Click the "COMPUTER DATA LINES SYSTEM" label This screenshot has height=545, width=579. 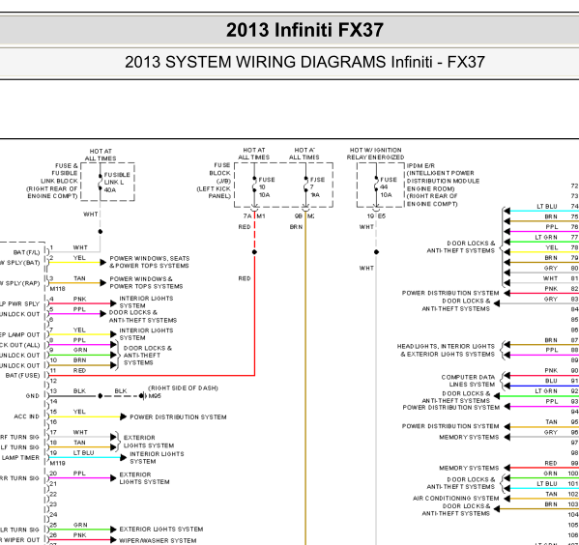pyautogui.click(x=468, y=381)
